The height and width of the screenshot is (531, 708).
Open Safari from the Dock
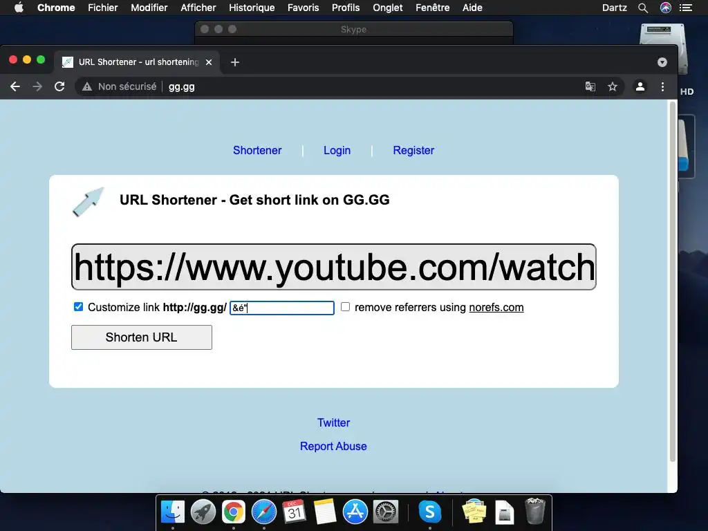pos(263,512)
